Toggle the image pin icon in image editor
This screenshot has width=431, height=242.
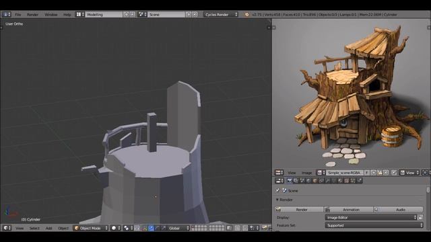[394, 173]
